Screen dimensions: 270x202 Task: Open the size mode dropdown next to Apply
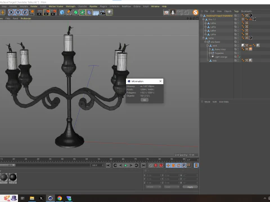coord(172,187)
